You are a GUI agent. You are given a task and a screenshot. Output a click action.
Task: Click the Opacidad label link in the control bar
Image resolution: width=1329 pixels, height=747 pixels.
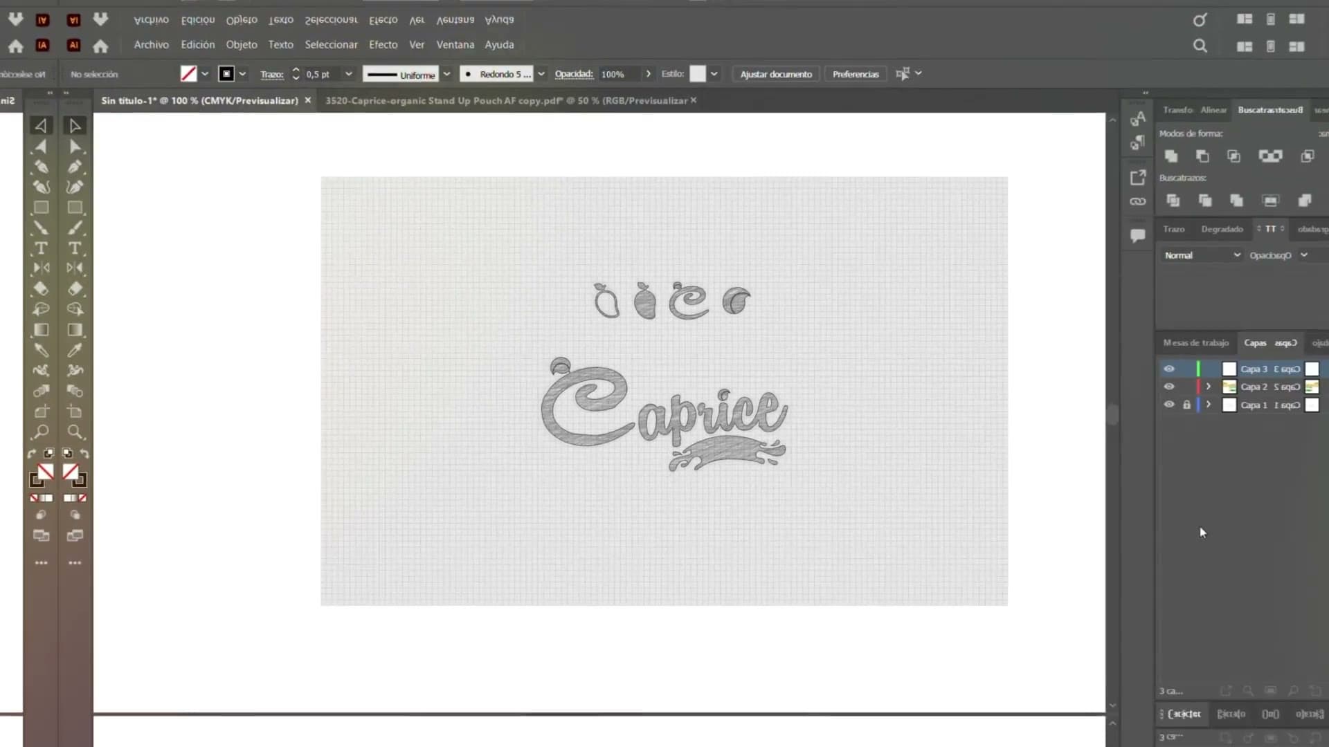point(574,74)
